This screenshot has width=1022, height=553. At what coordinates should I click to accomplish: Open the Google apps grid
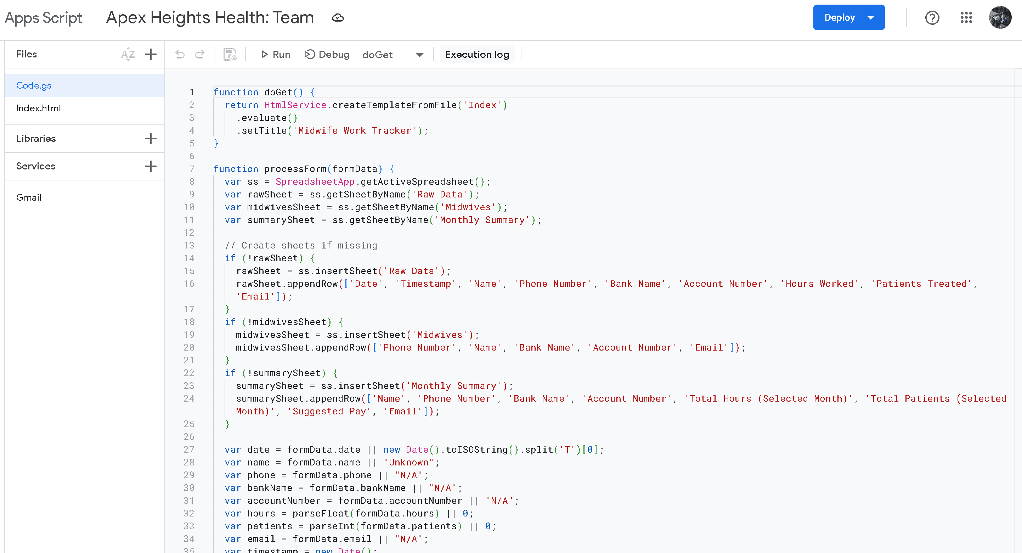pyautogui.click(x=966, y=17)
